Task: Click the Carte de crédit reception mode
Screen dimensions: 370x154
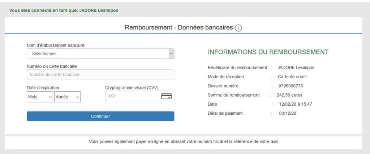Action: pos(292,77)
